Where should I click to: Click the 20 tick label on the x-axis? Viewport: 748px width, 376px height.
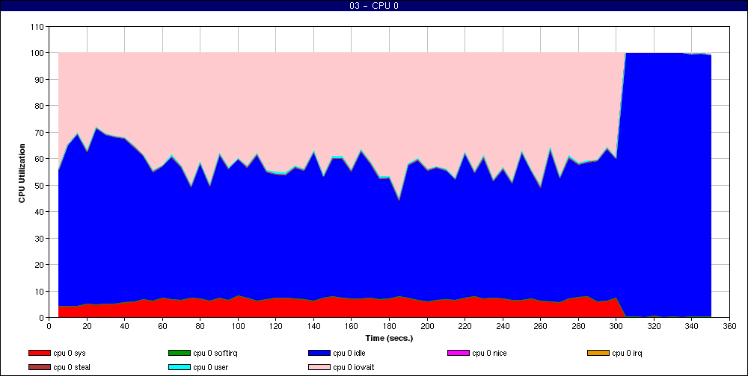[x=87, y=326]
